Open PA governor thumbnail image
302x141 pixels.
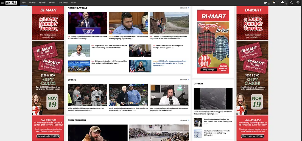pyautogui.click(x=79, y=51)
